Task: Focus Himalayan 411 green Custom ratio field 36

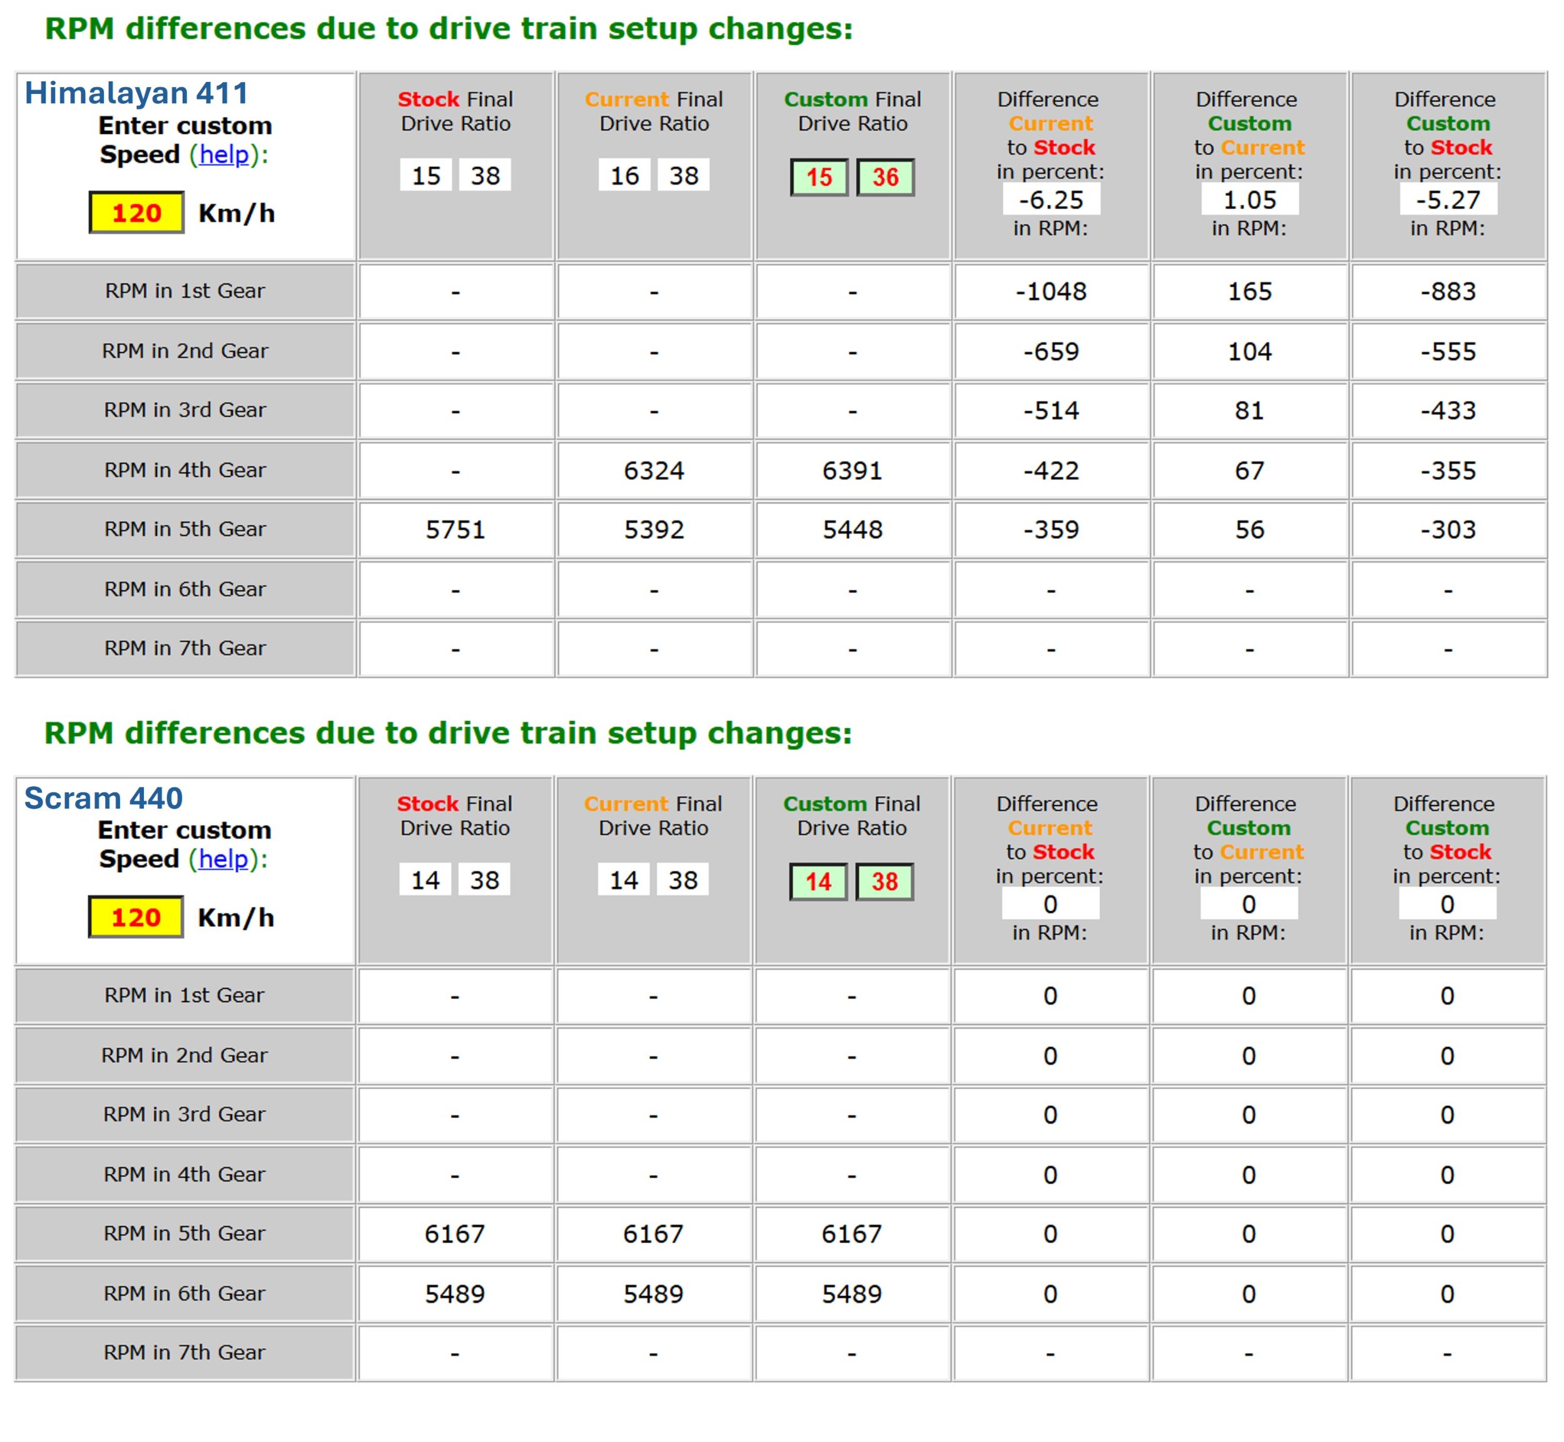Action: tap(885, 177)
